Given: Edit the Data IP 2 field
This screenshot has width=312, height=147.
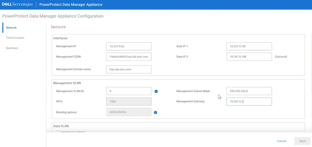Looking at the screenshot, I should pyautogui.click(x=249, y=56).
